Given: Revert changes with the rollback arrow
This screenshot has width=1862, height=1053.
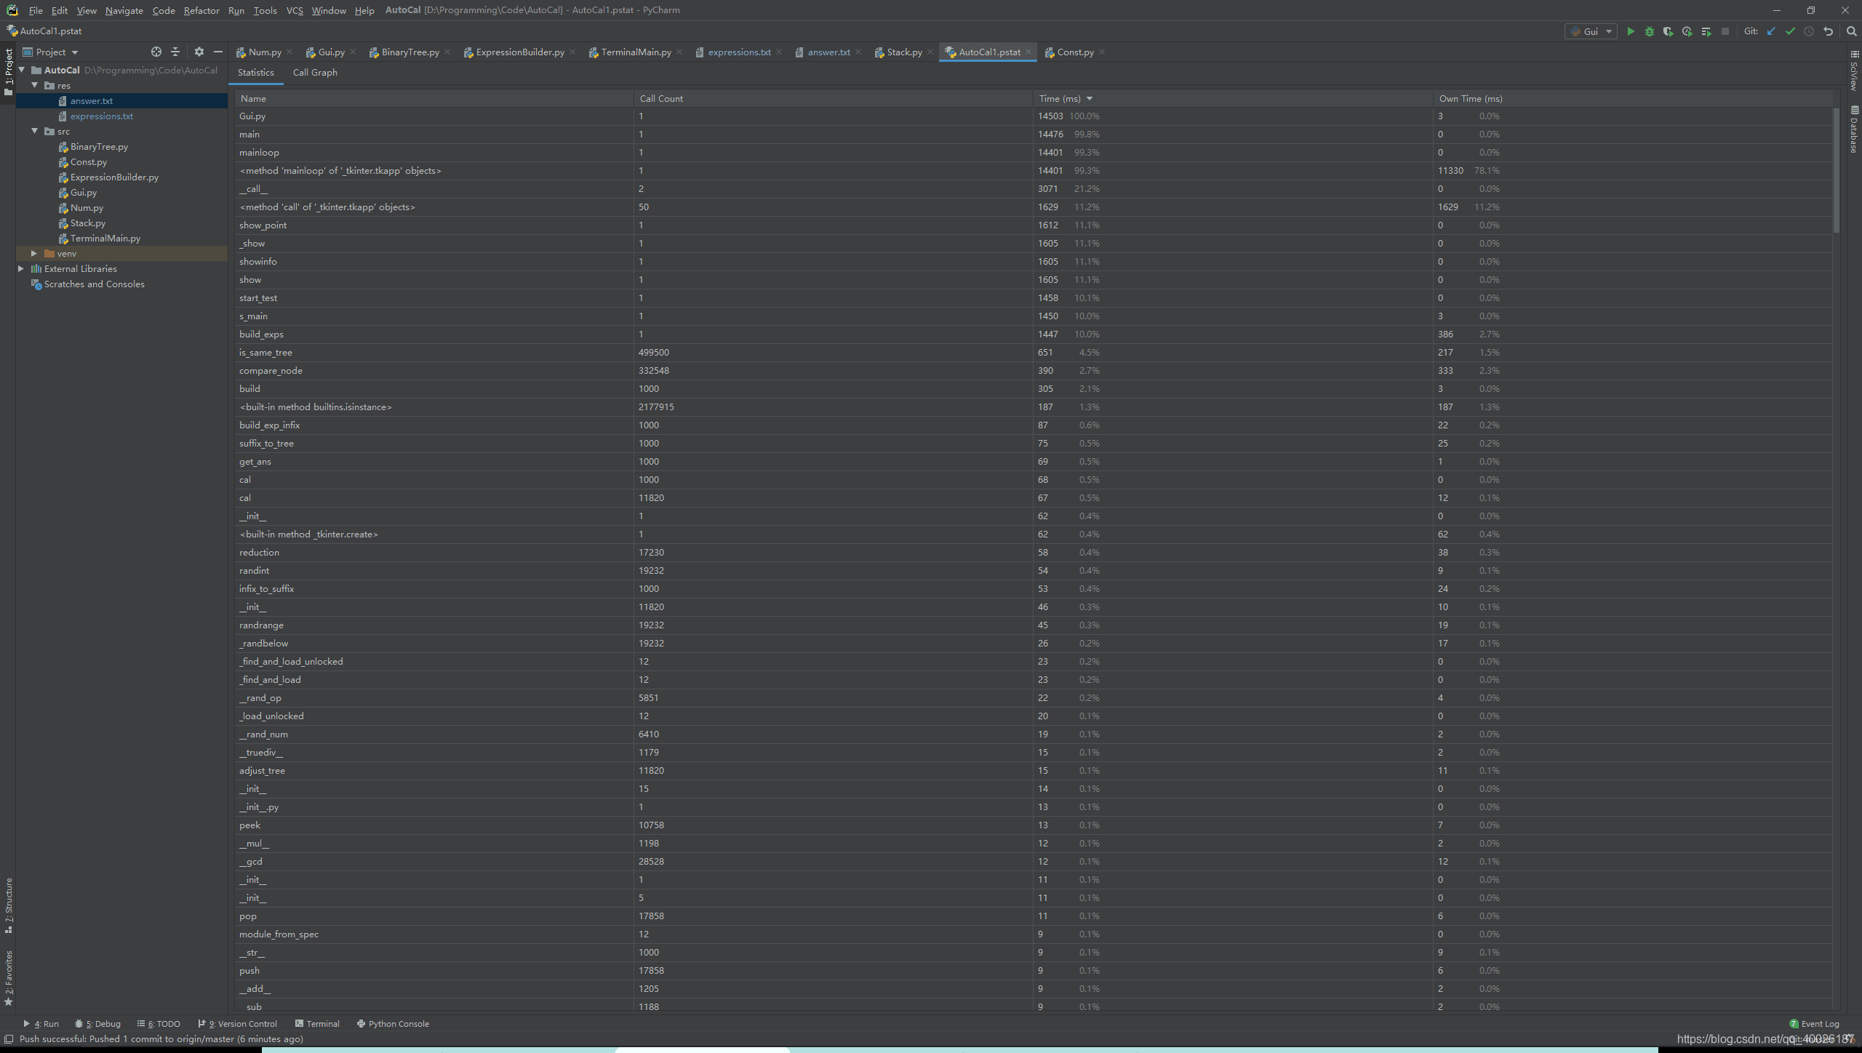Looking at the screenshot, I should [1828, 31].
